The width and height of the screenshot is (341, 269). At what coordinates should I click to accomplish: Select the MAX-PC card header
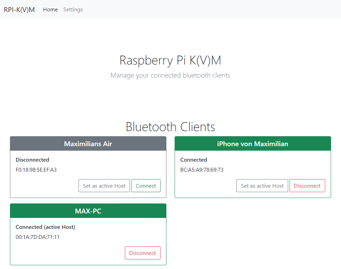tap(88, 211)
